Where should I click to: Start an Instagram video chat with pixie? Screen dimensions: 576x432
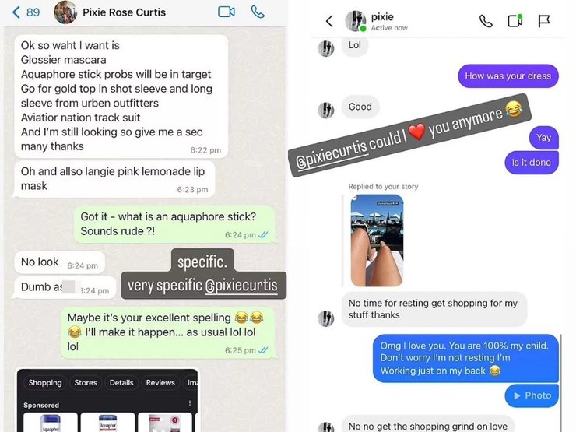pyautogui.click(x=515, y=21)
